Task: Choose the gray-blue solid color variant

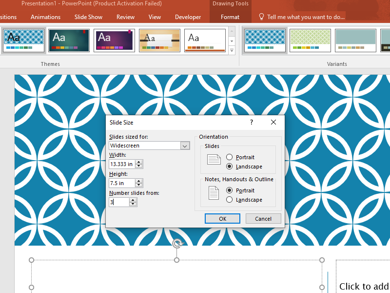Action: tap(355, 40)
